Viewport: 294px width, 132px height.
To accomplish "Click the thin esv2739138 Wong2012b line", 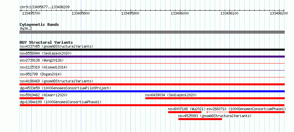I will [x=152, y=64].
